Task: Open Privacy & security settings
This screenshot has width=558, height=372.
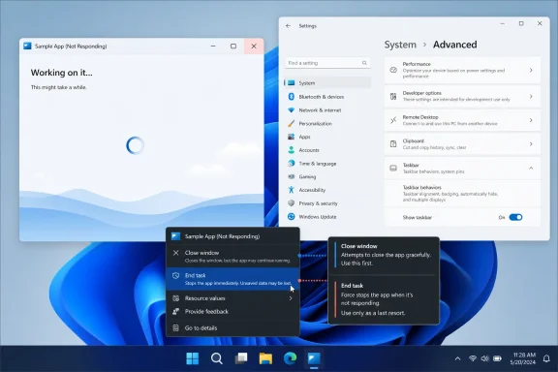Action: click(327, 203)
